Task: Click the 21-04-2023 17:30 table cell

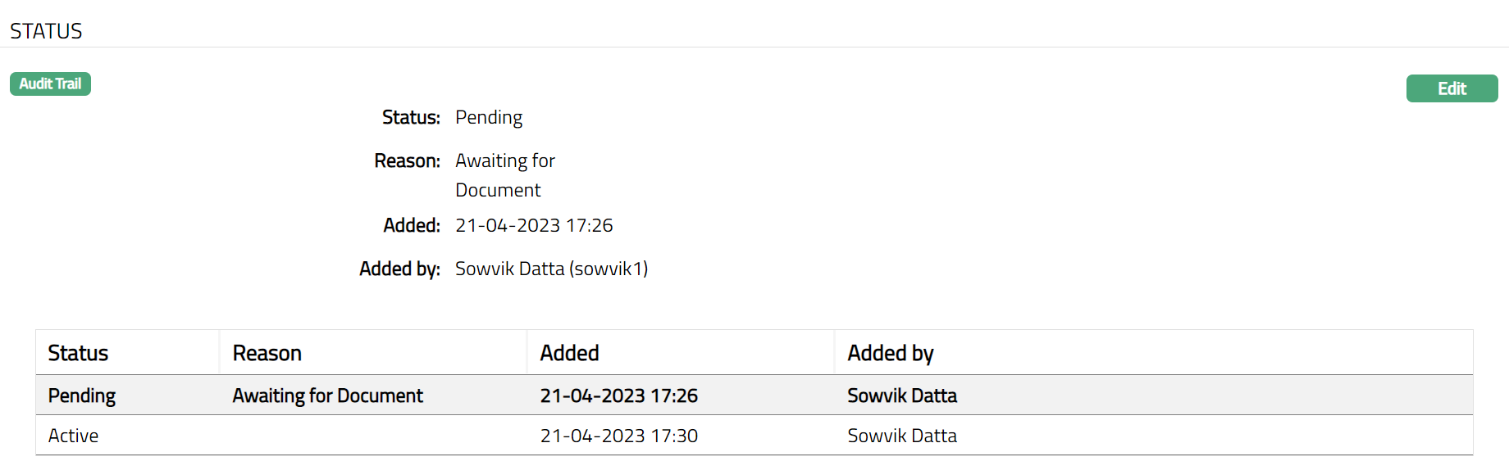Action: pyautogui.click(x=618, y=436)
